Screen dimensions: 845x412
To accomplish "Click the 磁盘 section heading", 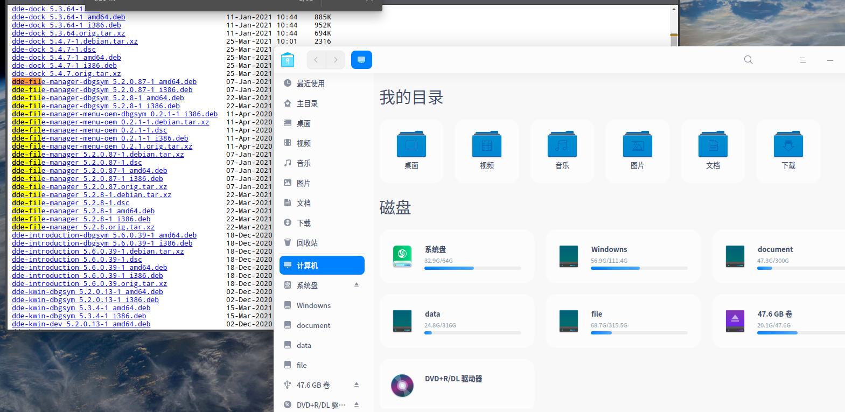I will (x=395, y=207).
